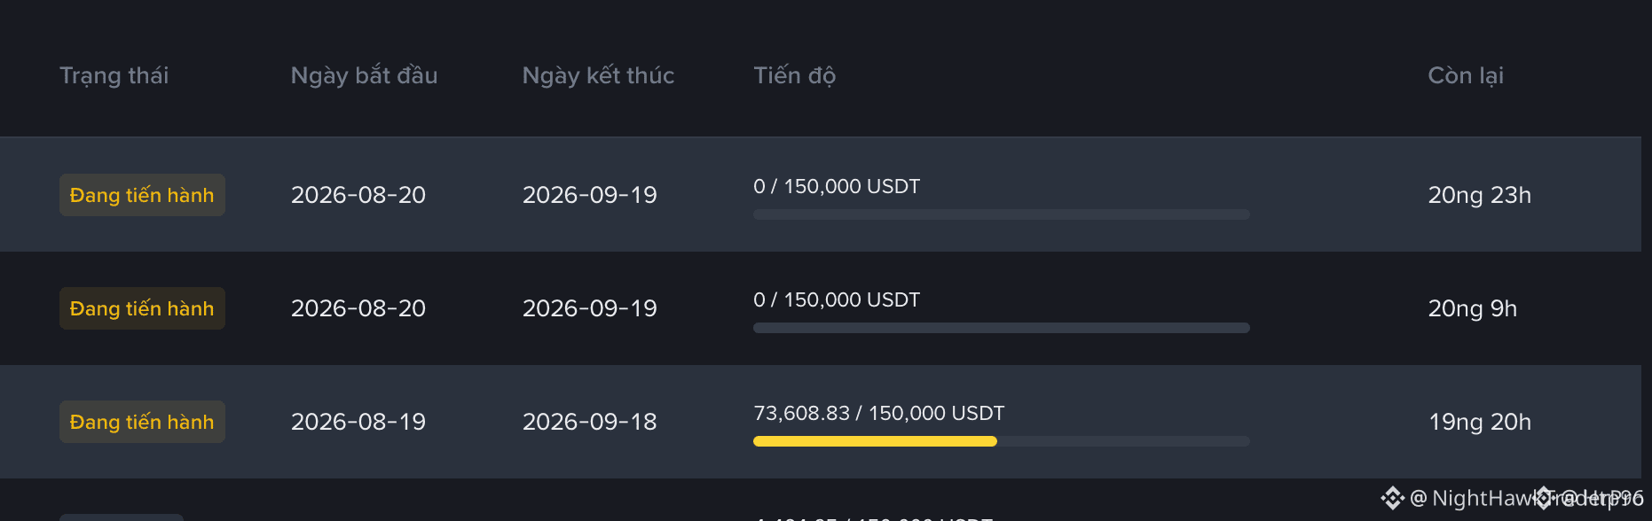Click the start date 2026-08-19
Image resolution: width=1652 pixels, height=521 pixels.
[358, 422]
